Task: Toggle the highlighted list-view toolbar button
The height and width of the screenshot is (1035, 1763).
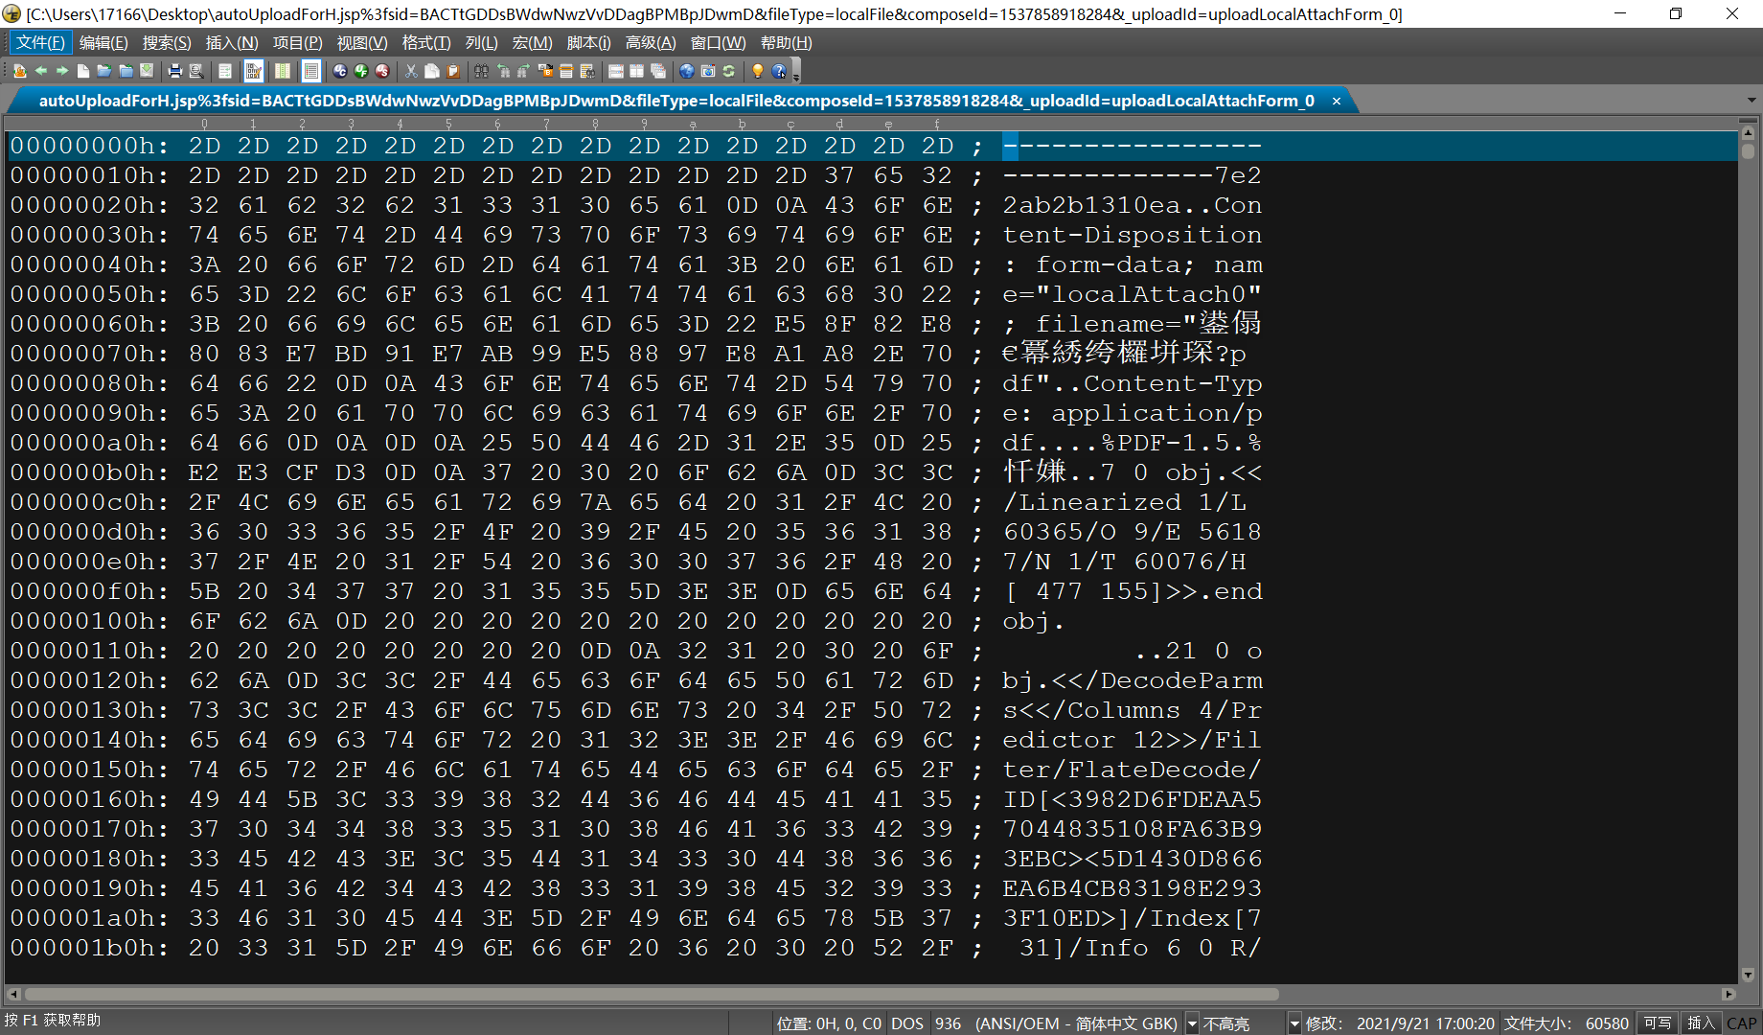Action: 311,71
